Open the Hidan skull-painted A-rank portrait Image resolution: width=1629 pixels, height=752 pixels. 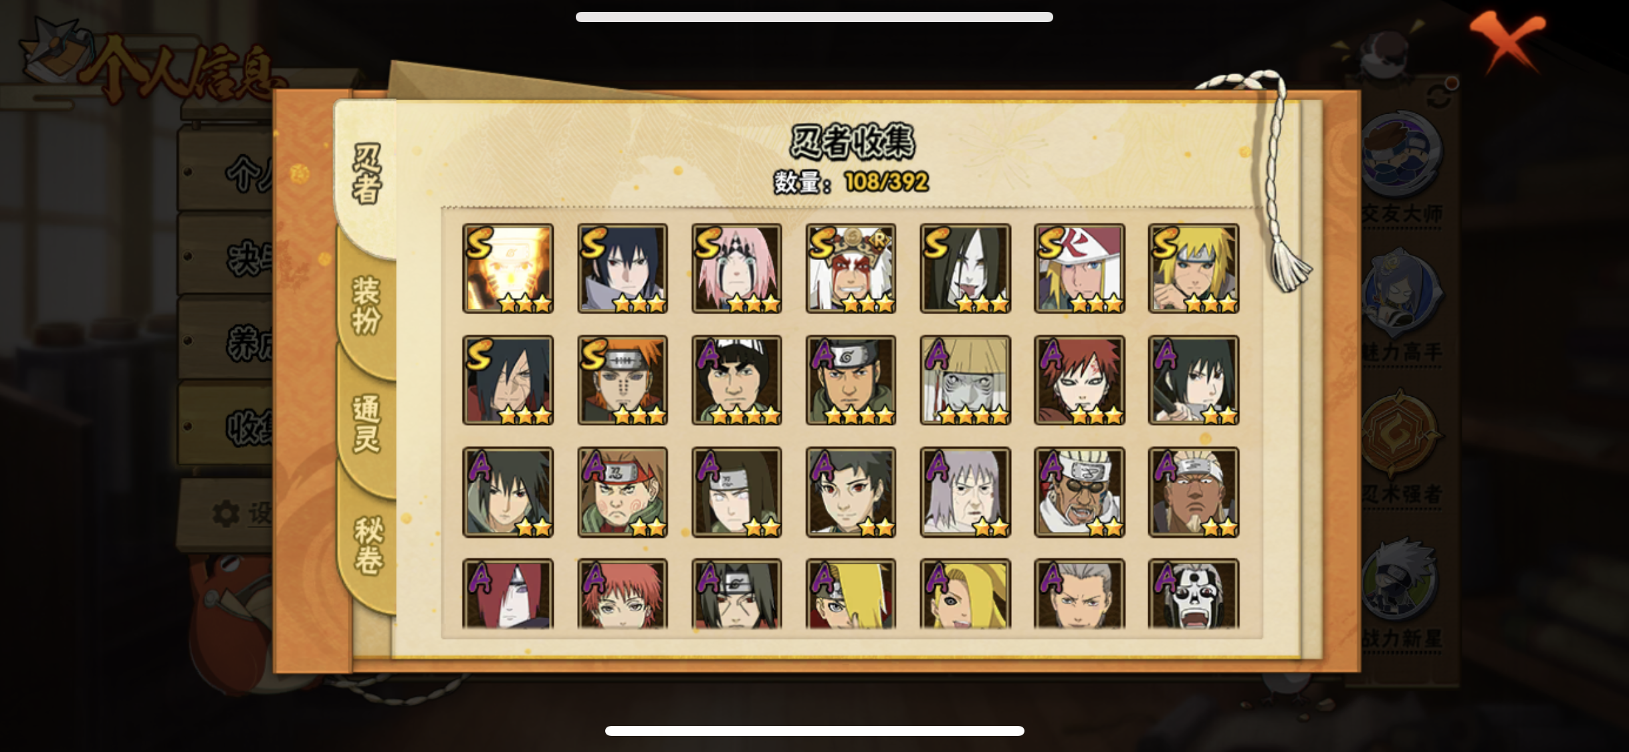[x=1194, y=594]
